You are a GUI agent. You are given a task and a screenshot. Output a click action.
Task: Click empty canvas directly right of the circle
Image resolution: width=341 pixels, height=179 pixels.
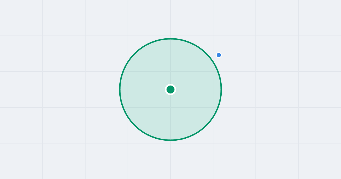(239, 89)
